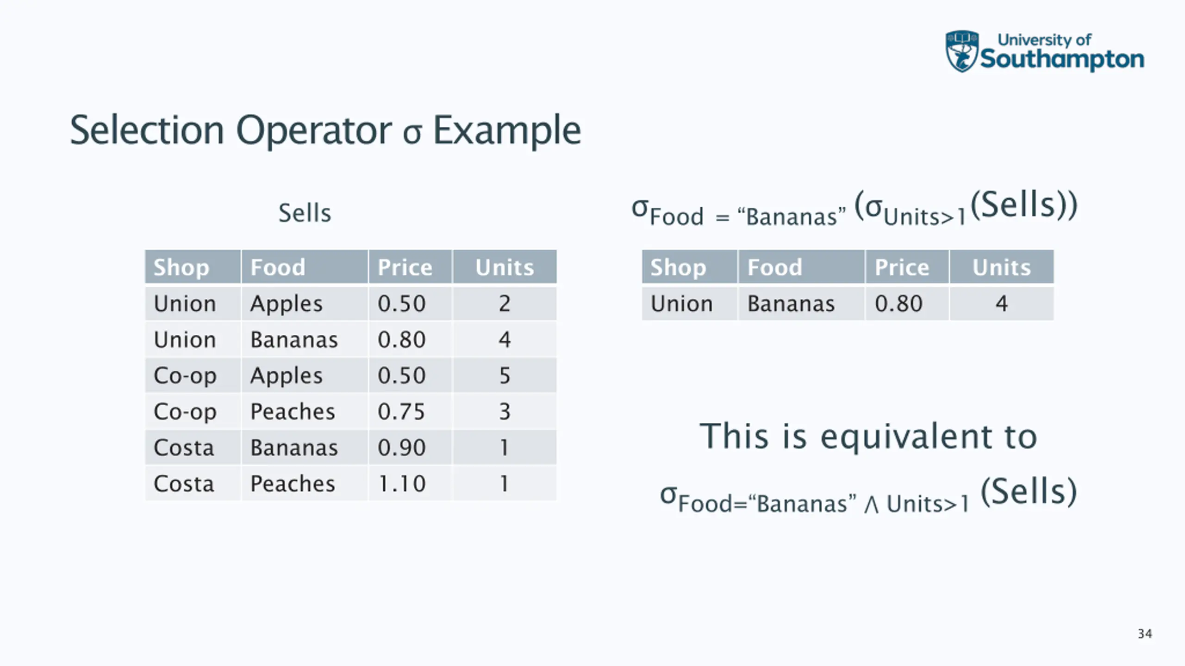Click Bananas in the result table
The width and height of the screenshot is (1185, 666).
click(791, 304)
